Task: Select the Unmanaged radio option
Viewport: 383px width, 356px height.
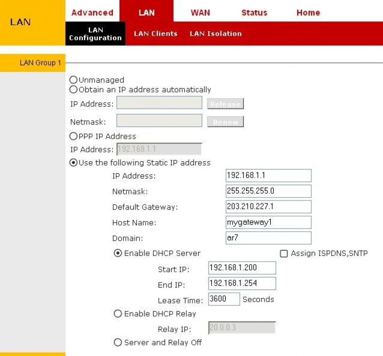Action: click(x=73, y=80)
